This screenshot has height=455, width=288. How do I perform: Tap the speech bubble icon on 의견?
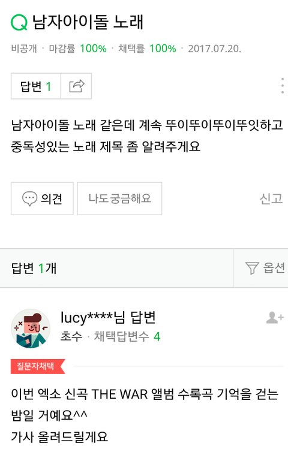[29, 199]
